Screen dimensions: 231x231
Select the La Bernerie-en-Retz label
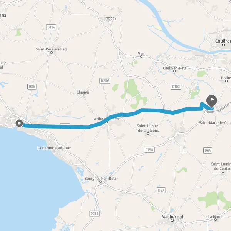(54, 148)
